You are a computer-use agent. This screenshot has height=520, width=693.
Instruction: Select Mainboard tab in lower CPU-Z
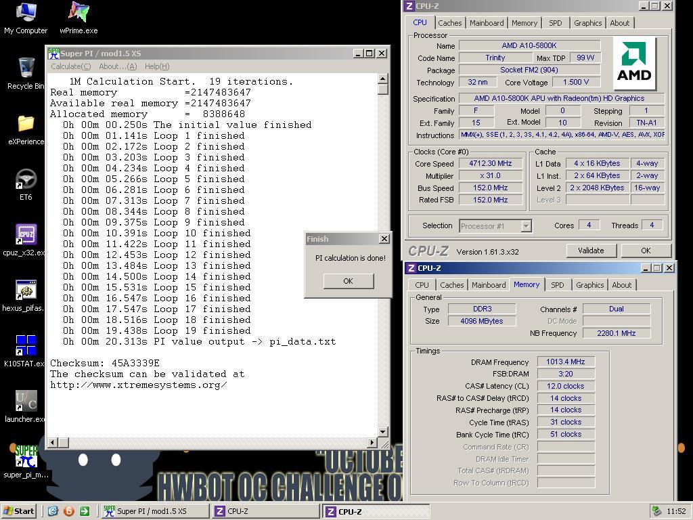(x=489, y=285)
